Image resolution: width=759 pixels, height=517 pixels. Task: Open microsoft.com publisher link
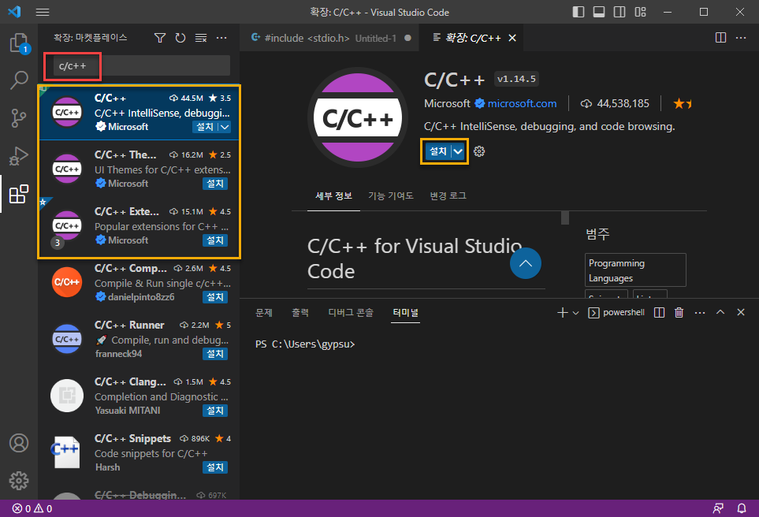tap(522, 103)
